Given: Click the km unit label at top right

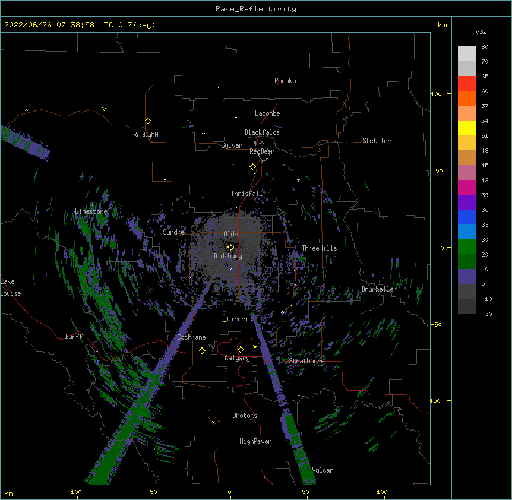Looking at the screenshot, I should (443, 25).
